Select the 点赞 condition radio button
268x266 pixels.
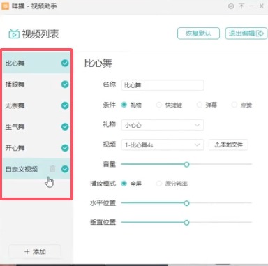click(234, 105)
